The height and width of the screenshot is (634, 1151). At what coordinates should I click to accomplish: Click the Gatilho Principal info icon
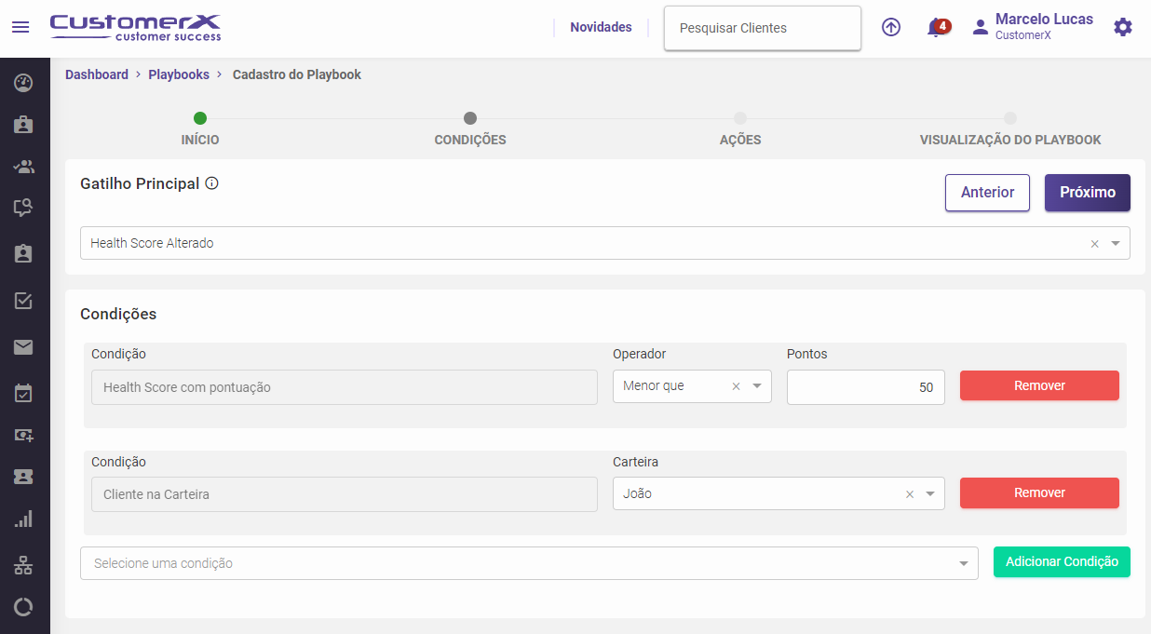click(212, 183)
